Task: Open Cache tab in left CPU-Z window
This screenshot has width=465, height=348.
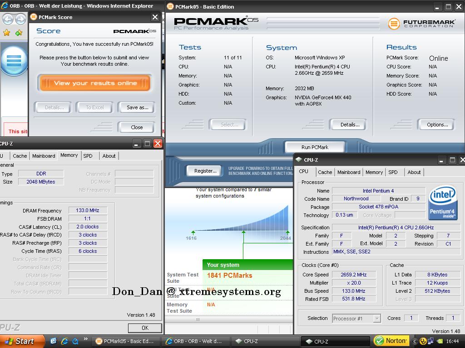Action: (20, 156)
